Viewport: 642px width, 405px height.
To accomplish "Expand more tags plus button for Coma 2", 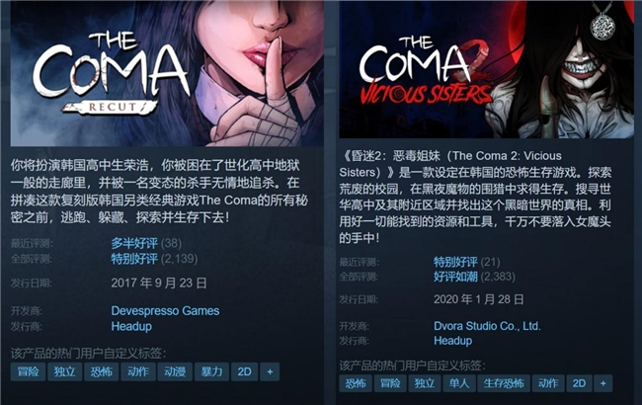I will [x=603, y=383].
